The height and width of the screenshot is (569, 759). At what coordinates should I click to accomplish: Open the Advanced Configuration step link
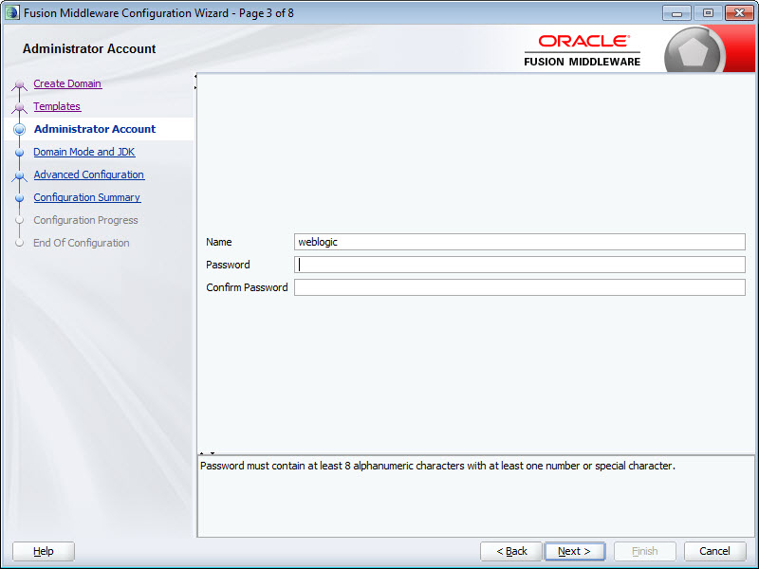89,174
